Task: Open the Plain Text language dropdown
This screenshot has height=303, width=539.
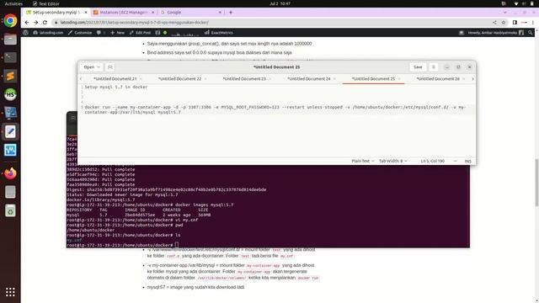Action: coord(363,161)
